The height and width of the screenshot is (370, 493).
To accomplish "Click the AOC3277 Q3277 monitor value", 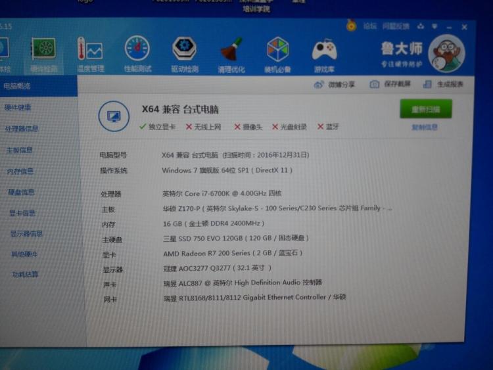I will click(x=218, y=268).
